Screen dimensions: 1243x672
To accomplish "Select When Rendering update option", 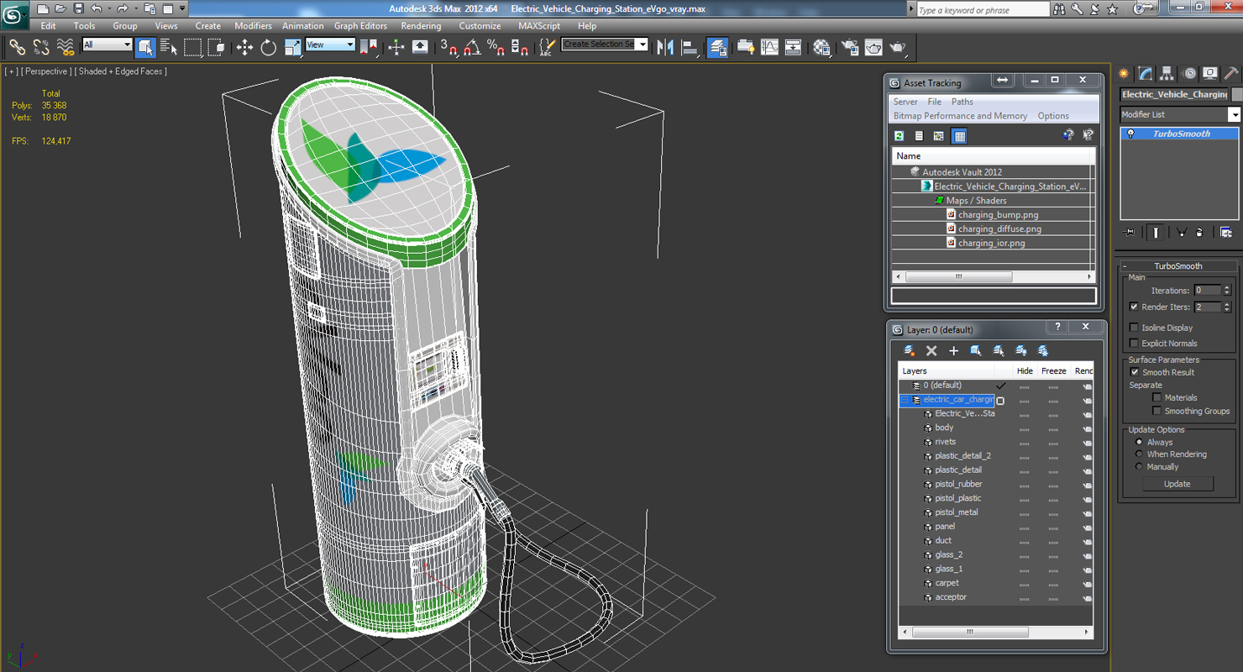I will coord(1139,454).
